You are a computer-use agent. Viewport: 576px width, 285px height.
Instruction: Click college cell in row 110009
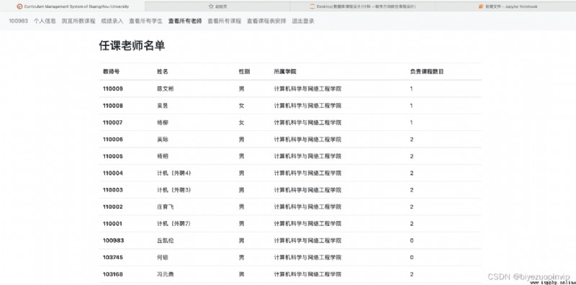[307, 89]
